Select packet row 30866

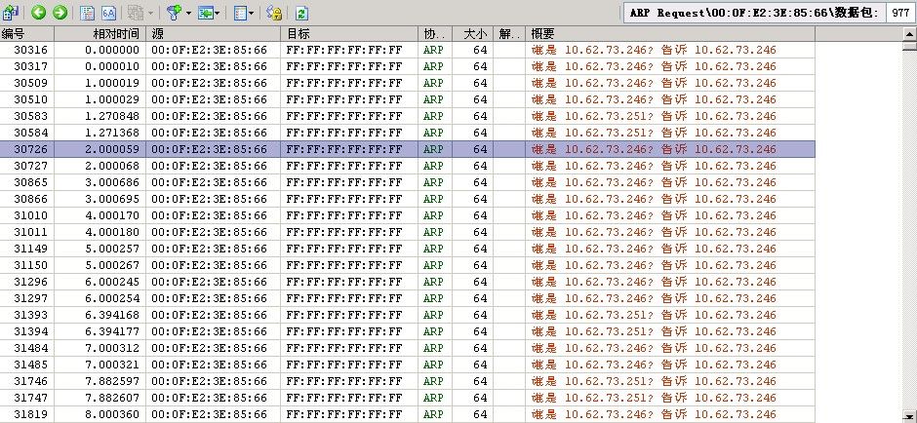tap(407, 199)
